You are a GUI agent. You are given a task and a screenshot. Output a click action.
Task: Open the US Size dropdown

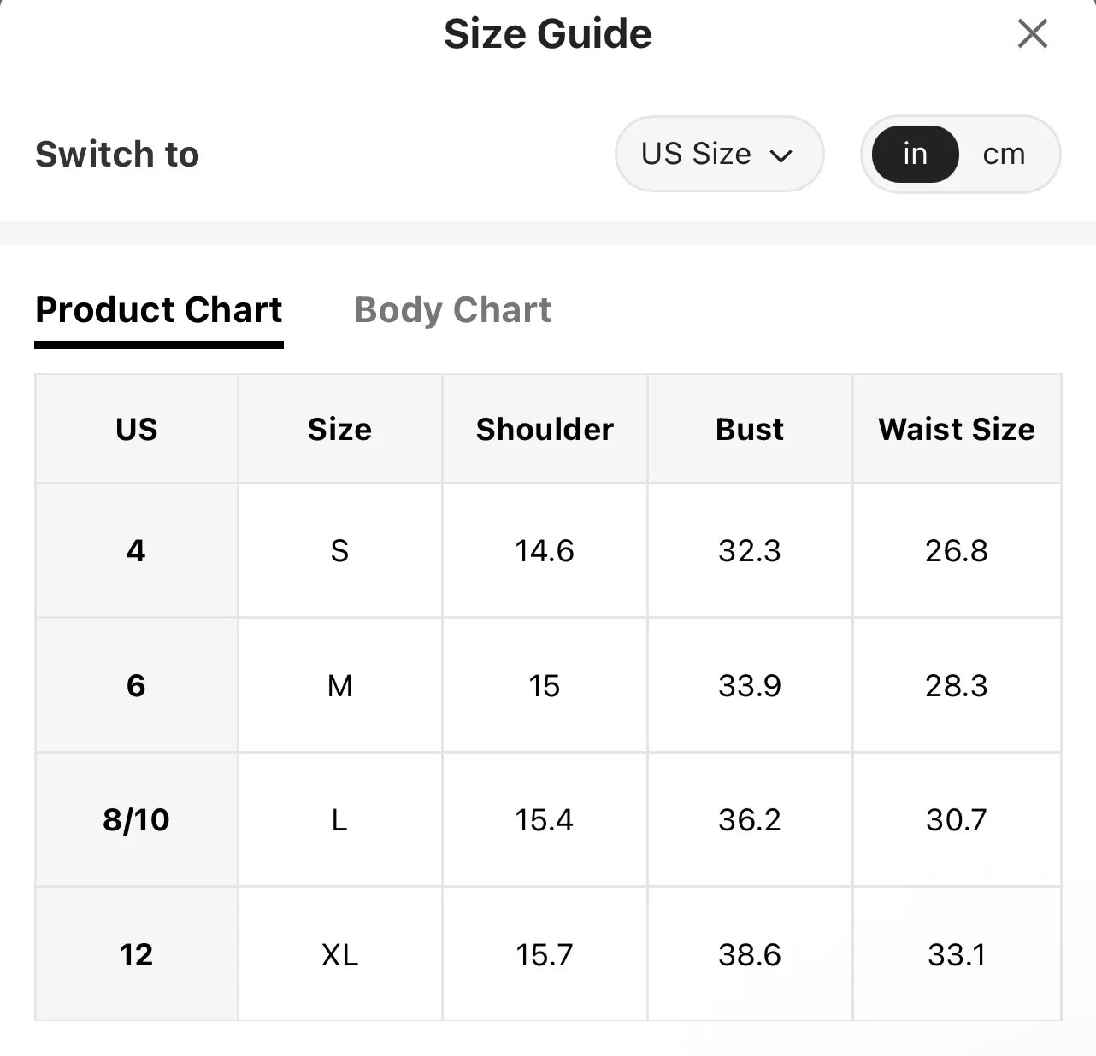tap(719, 154)
